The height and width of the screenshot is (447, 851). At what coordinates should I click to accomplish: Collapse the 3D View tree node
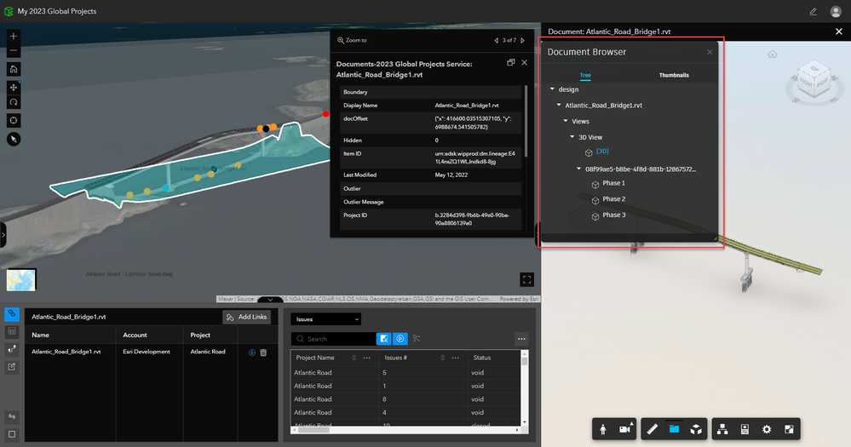coord(572,137)
